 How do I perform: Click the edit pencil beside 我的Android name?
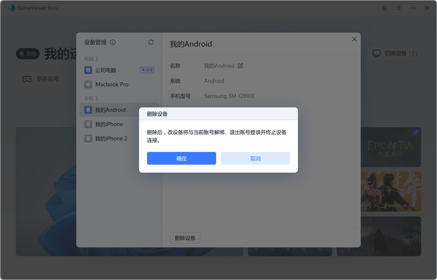[240, 66]
